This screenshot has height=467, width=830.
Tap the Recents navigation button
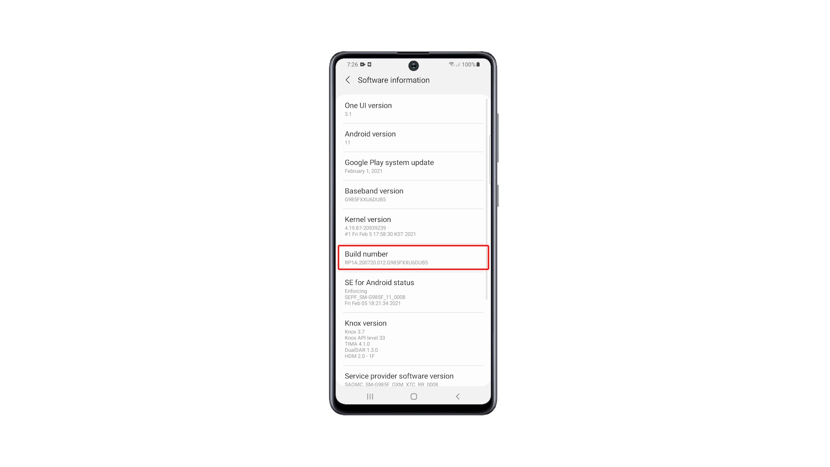(x=369, y=396)
